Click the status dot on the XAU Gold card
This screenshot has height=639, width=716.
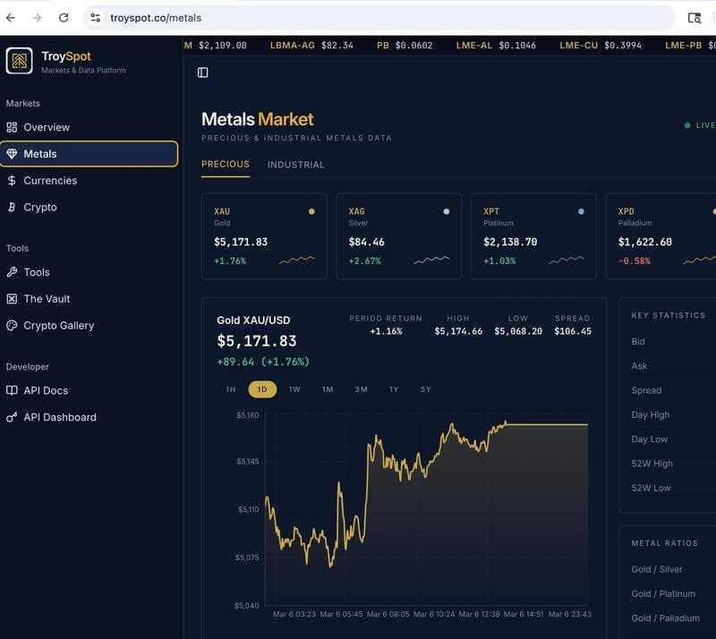coord(311,209)
